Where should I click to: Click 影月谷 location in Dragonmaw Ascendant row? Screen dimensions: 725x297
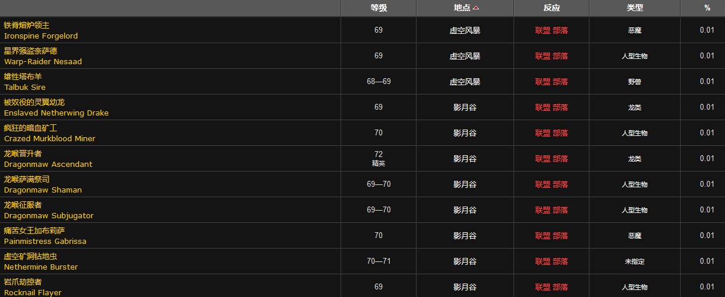tap(465, 159)
